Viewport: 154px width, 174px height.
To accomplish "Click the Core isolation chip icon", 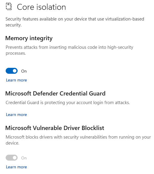I will (9, 7).
